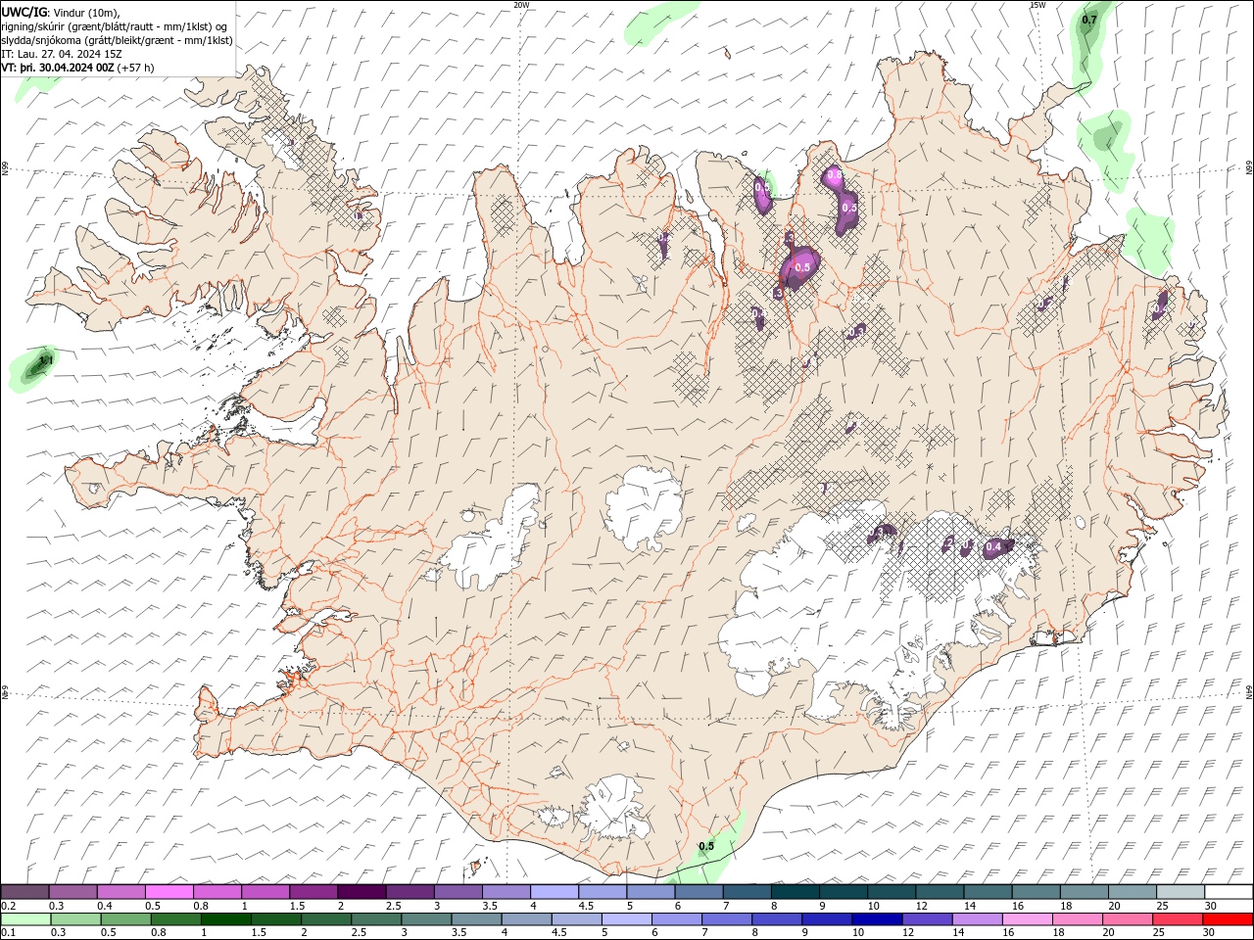This screenshot has height=940, width=1254.
Task: Select the first dark purple snow legend swatch at 0.2
Action: point(24,892)
